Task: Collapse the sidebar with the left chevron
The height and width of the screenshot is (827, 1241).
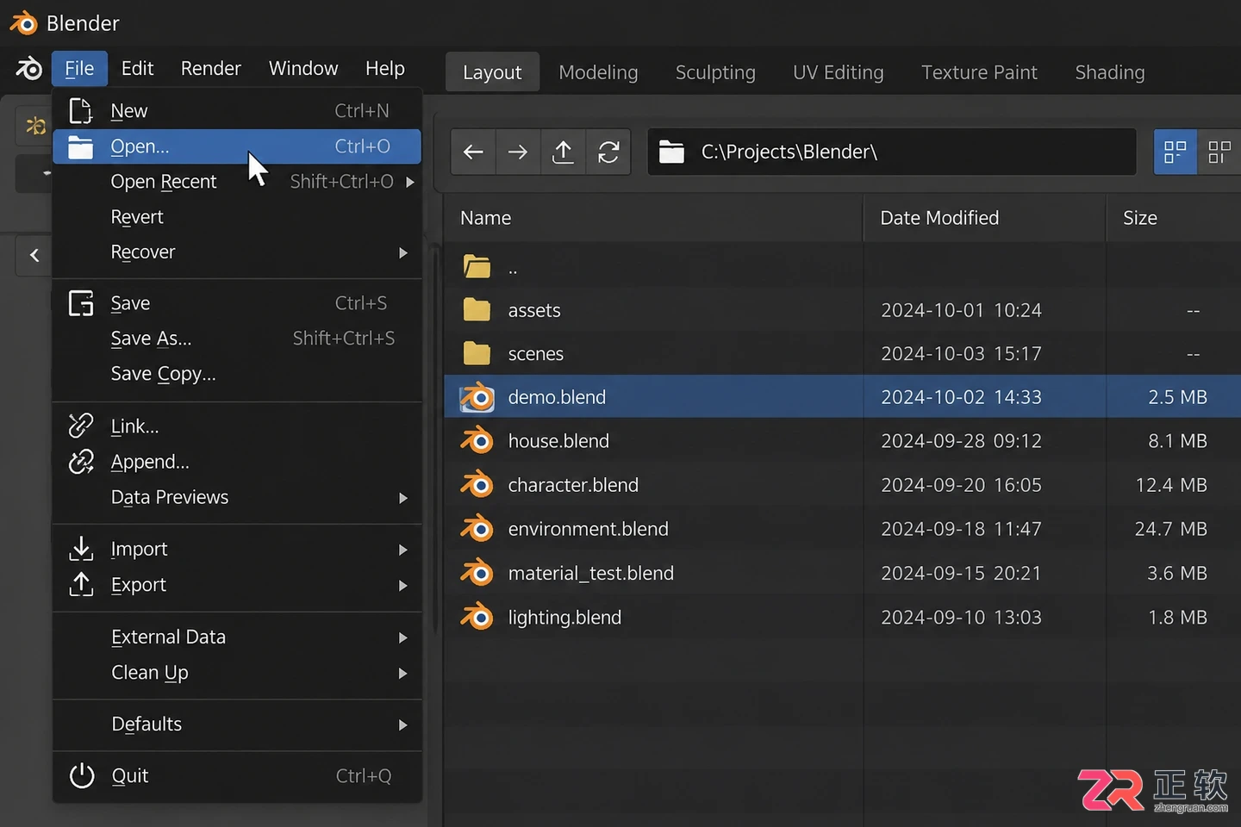Action: [x=34, y=255]
